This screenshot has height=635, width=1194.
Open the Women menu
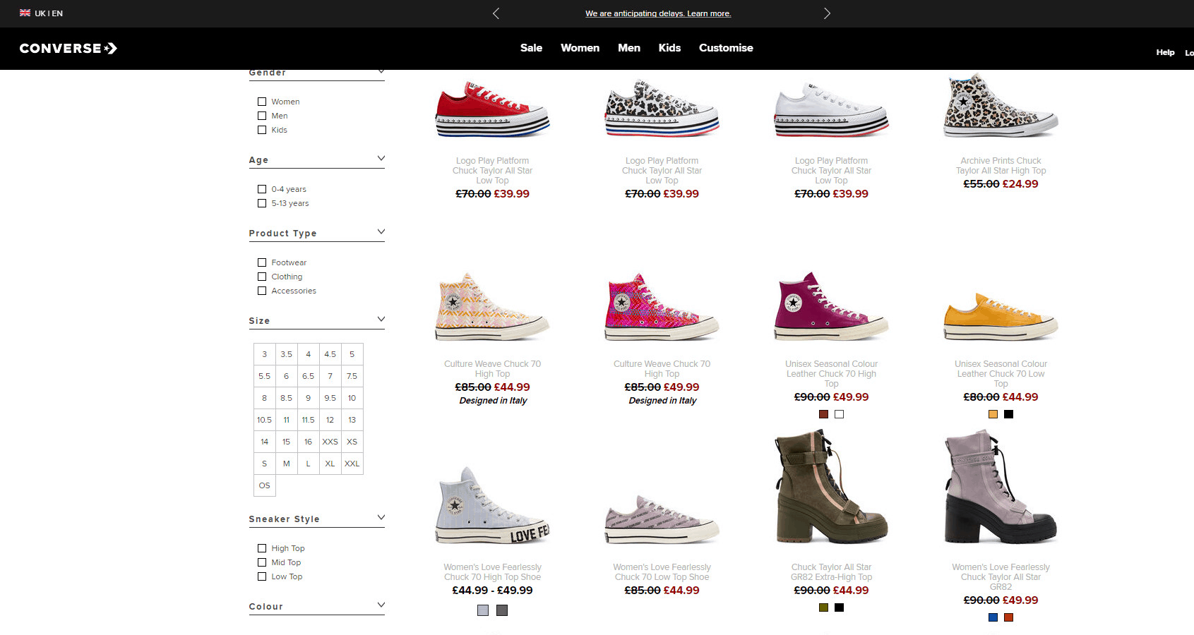(x=580, y=48)
